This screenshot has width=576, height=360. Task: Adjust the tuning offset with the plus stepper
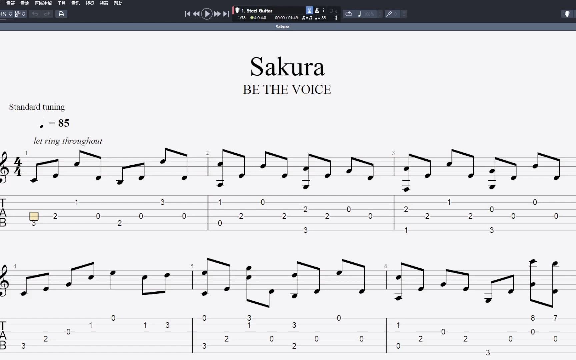point(404,12)
